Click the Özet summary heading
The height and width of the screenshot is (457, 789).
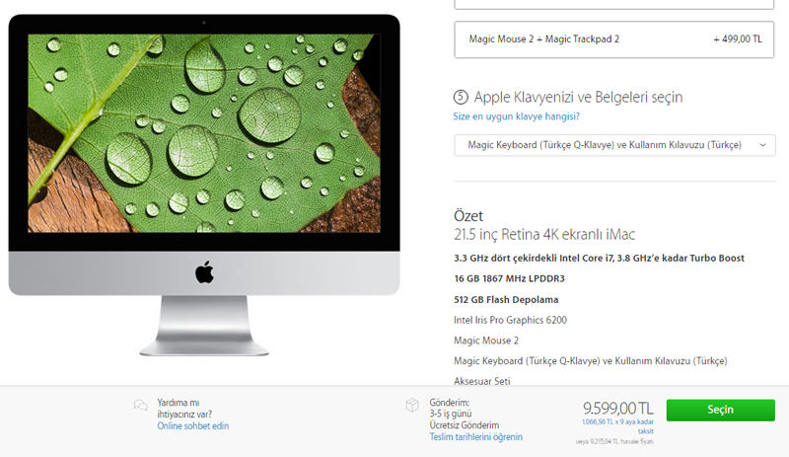point(467,215)
